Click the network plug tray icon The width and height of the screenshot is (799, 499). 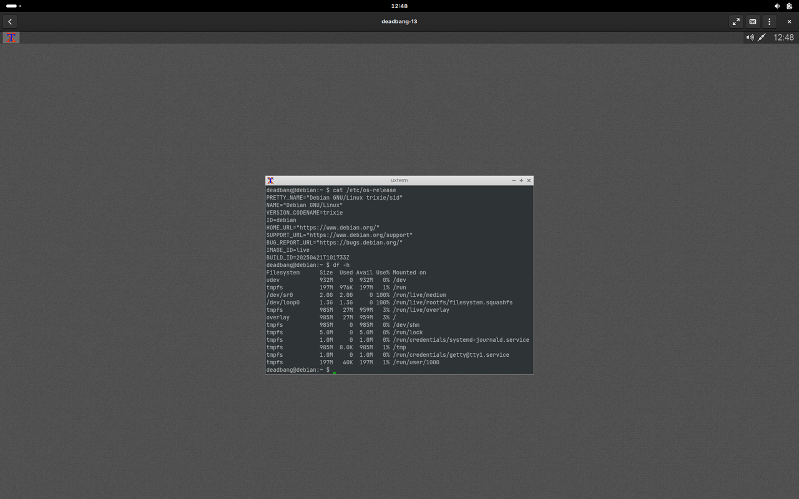tap(762, 37)
